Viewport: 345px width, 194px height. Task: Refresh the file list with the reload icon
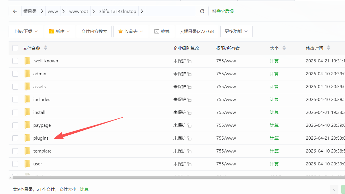pos(202,11)
